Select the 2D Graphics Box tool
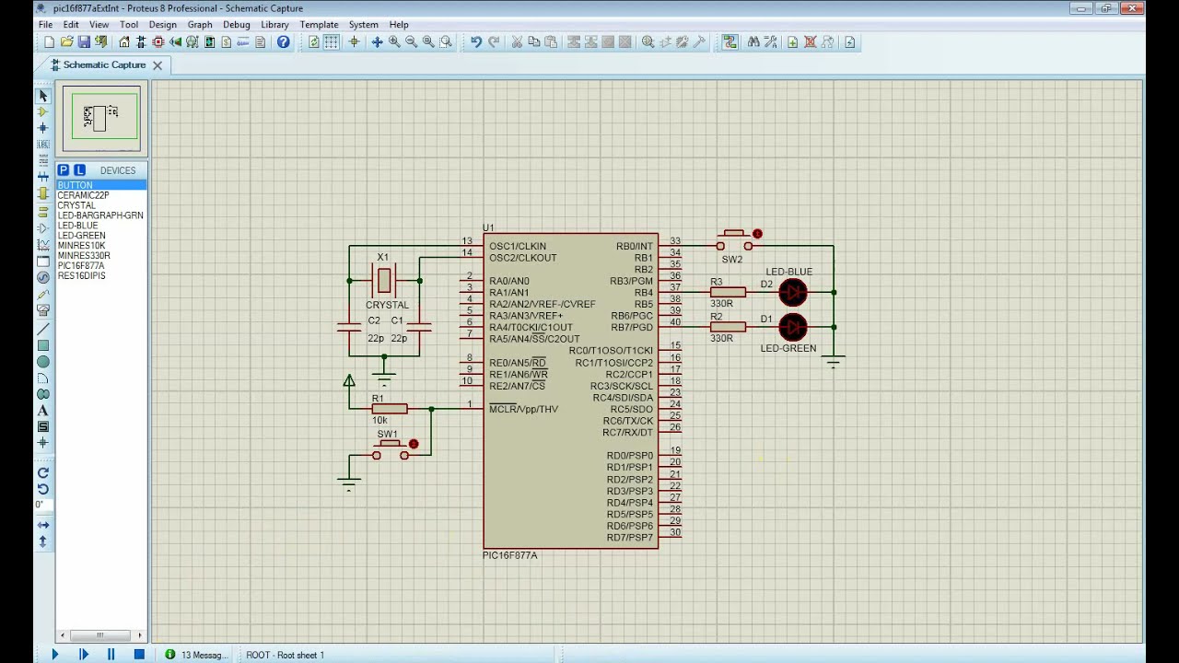 pos(42,345)
